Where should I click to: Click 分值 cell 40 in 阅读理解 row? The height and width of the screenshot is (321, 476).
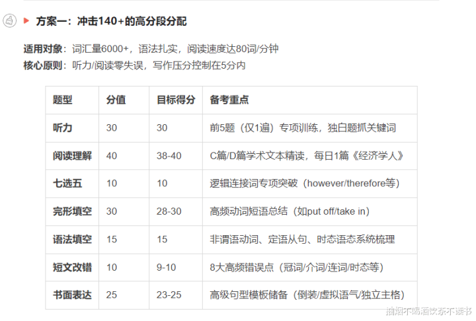[x=112, y=156]
